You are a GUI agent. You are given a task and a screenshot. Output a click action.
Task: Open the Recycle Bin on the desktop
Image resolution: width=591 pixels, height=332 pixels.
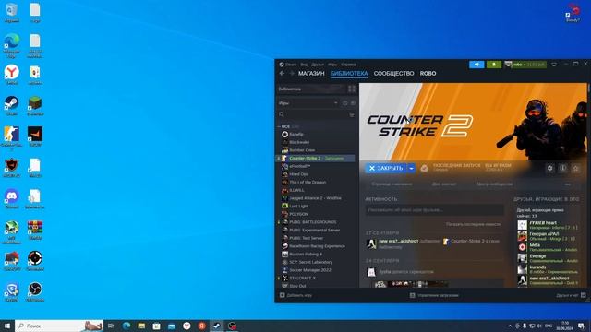click(x=12, y=13)
